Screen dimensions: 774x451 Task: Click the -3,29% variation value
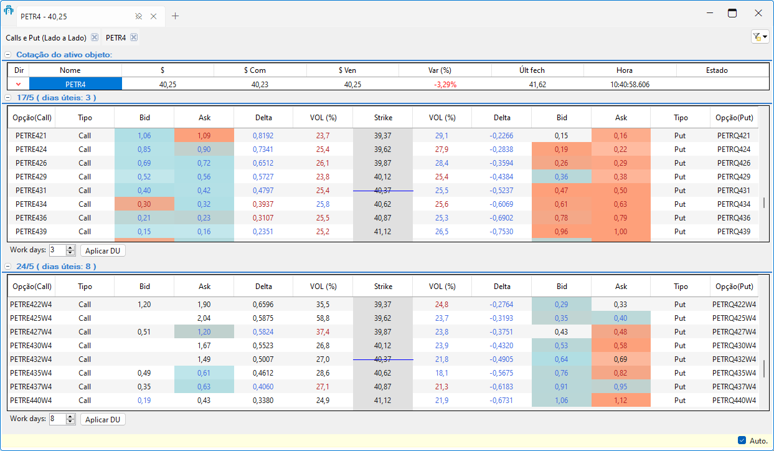point(445,84)
